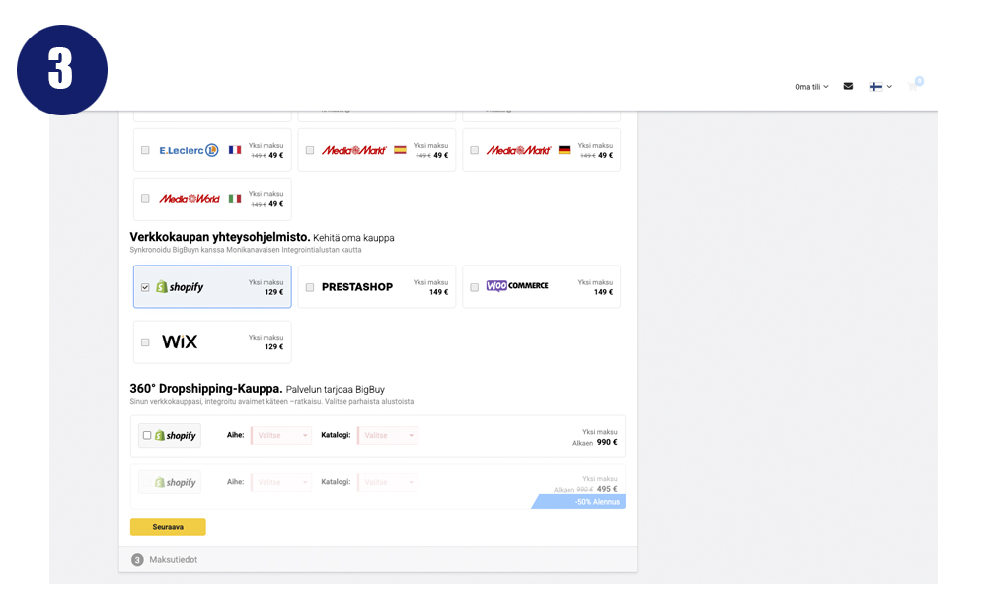Click the MediaWorld logo

[x=190, y=199]
